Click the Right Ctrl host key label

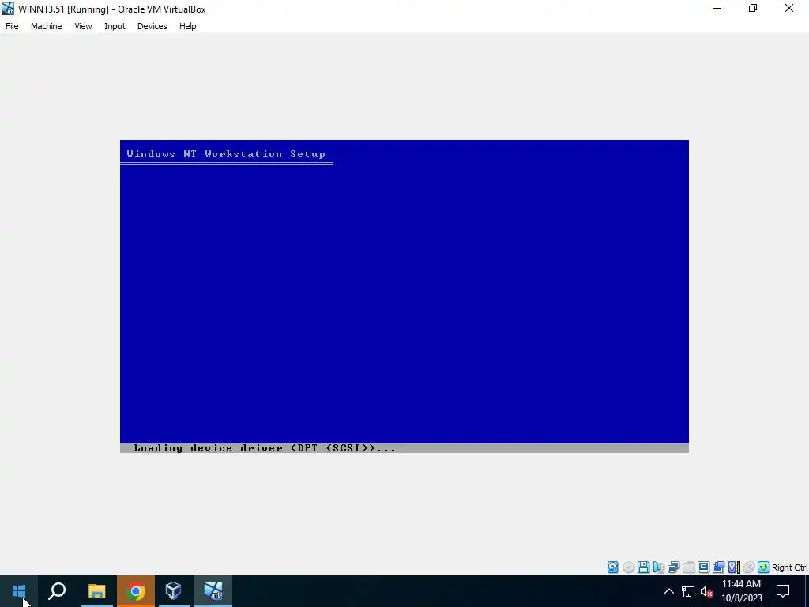790,567
